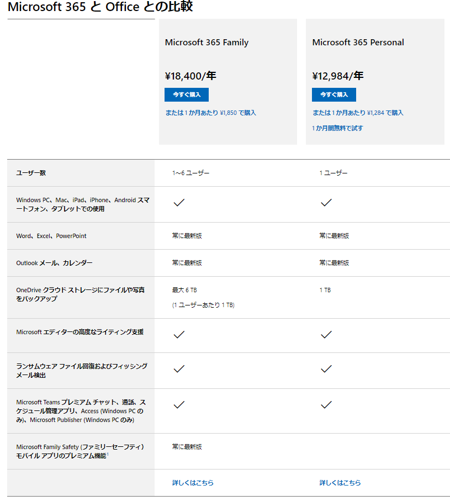Click the Microsoft 365 Family plan heading
Viewport: 450px width, 501px height.
207,43
